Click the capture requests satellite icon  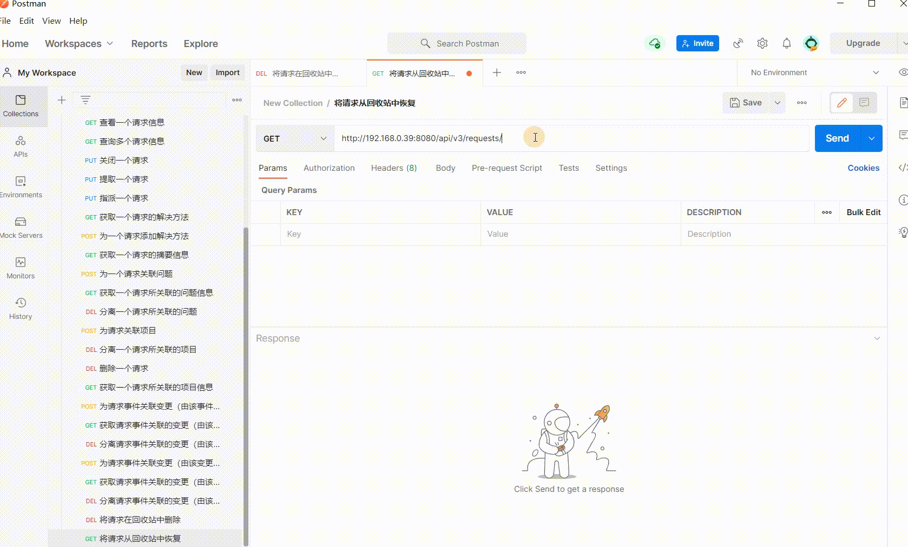tap(738, 43)
